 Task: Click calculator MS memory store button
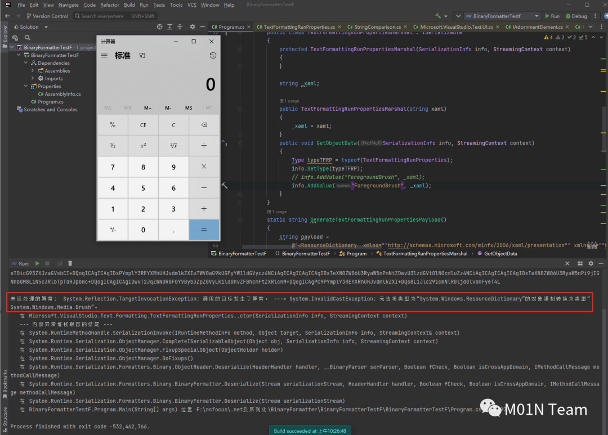point(189,108)
